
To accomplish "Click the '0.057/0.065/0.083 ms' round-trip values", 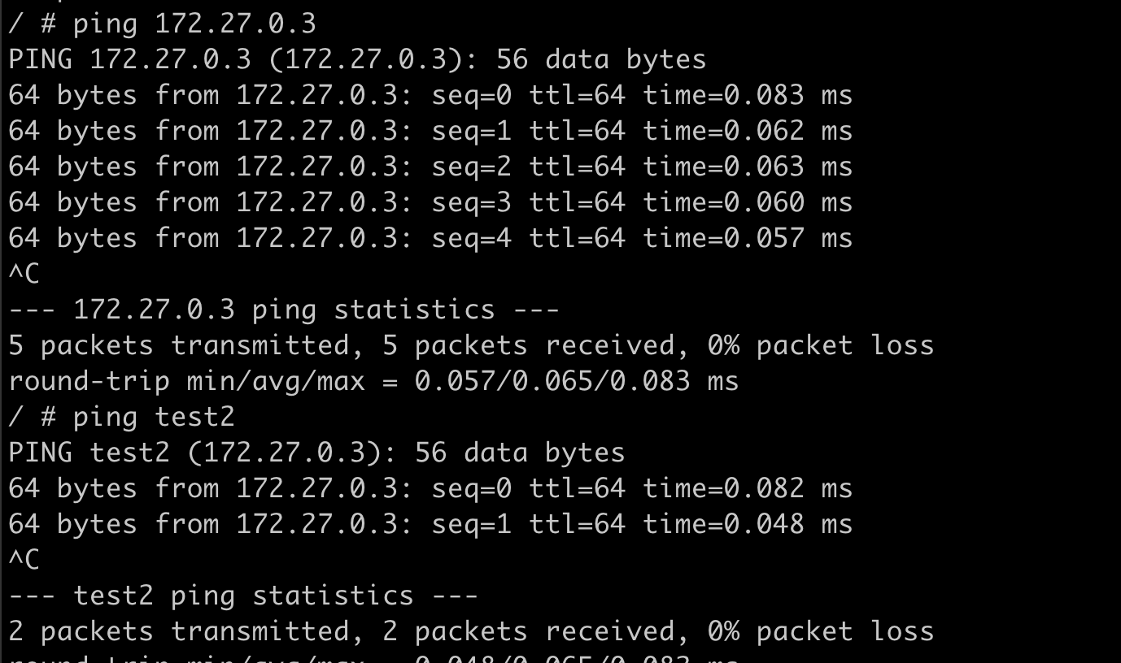I will pyautogui.click(x=577, y=381).
